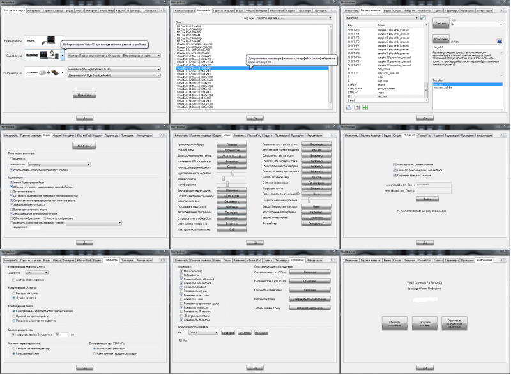Click the Action text field showing 'mix_next'

tap(468, 47)
